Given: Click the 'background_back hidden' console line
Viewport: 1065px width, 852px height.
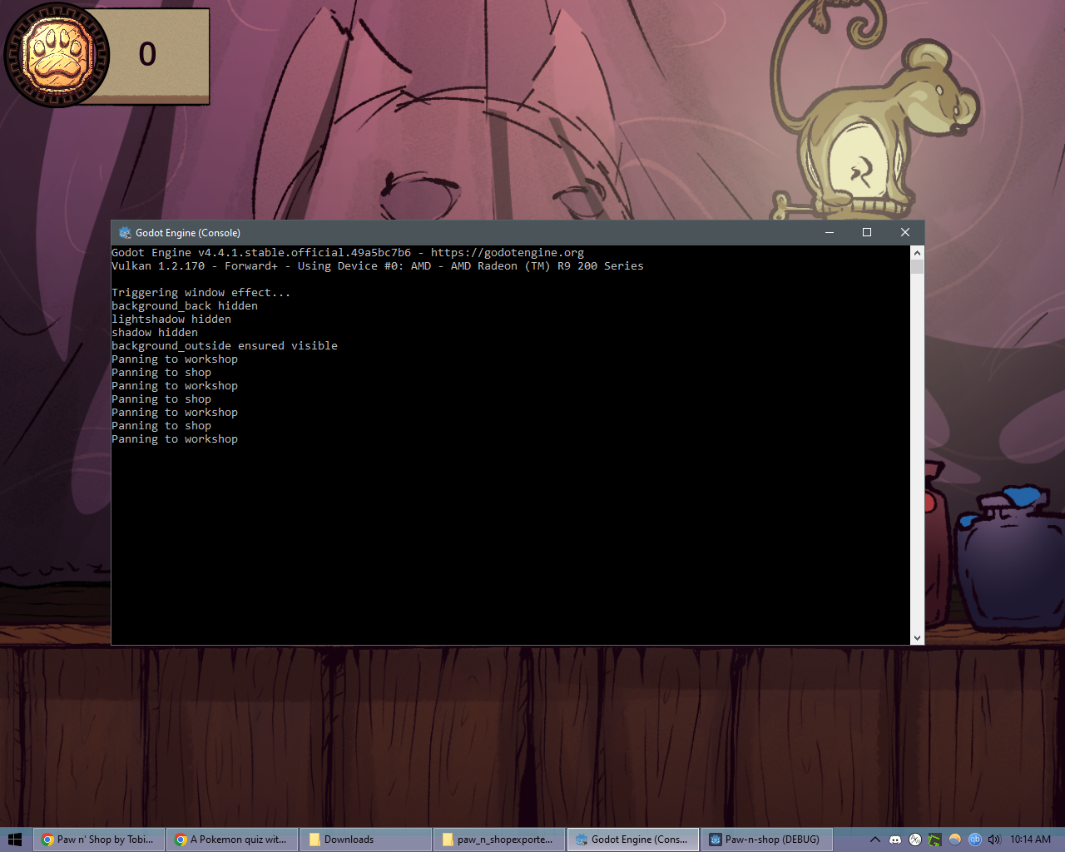Looking at the screenshot, I should tap(185, 306).
